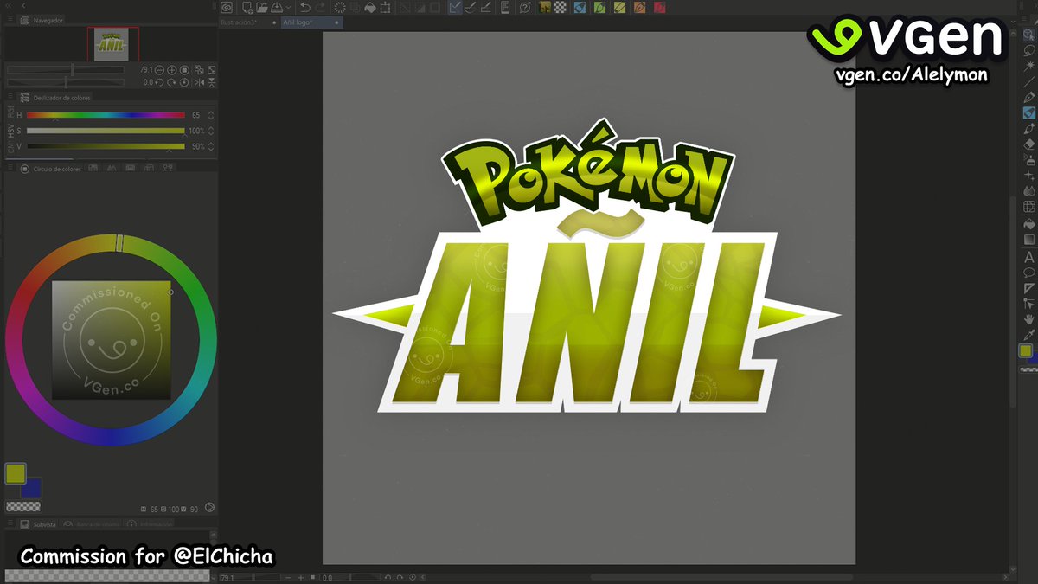Open Deslizador de colores panel menu

pyautogui.click(x=10, y=96)
